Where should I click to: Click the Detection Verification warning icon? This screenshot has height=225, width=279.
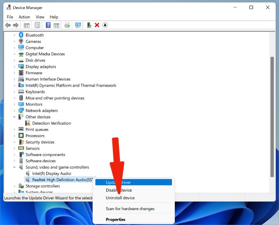click(x=28, y=123)
